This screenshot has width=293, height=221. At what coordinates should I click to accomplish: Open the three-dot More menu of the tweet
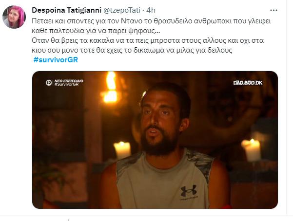[273, 10]
